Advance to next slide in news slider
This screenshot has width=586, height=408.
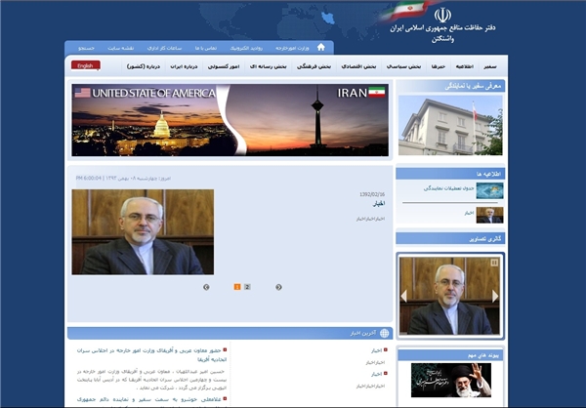pos(278,287)
